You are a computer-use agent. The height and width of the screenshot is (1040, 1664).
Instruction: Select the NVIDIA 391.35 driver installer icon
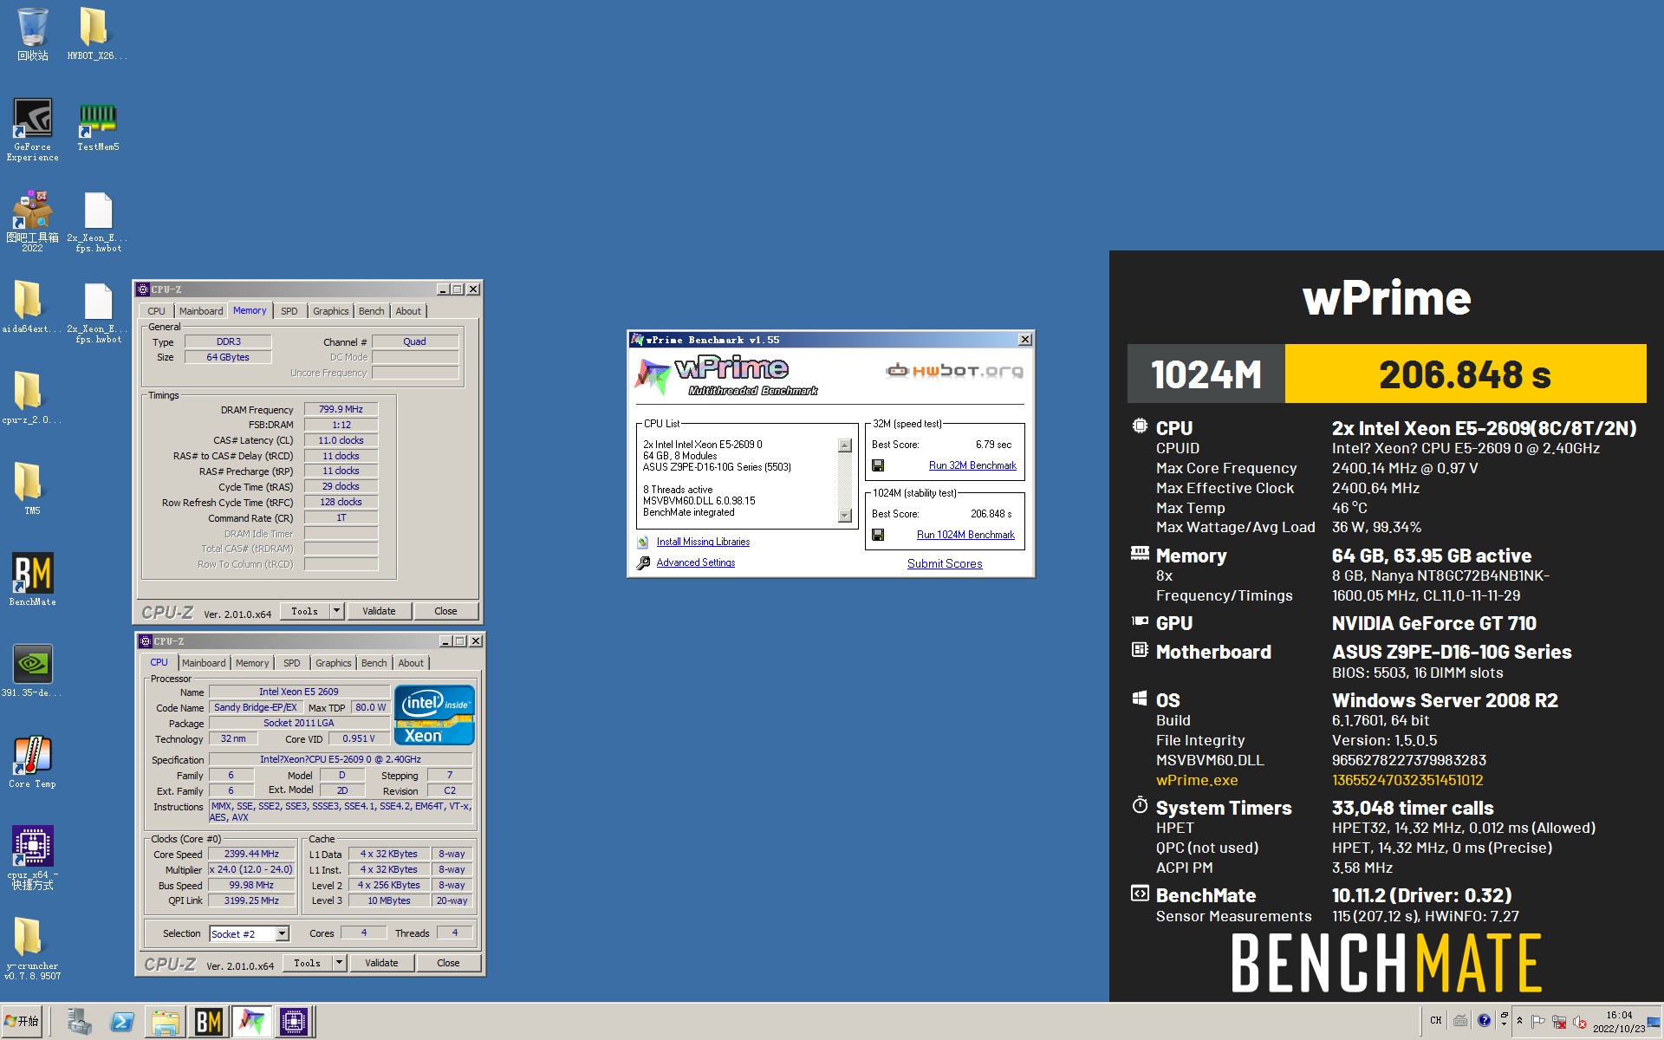[32, 671]
